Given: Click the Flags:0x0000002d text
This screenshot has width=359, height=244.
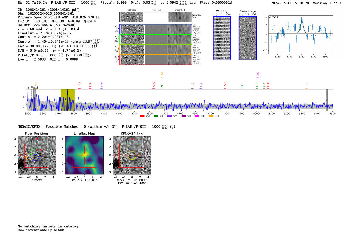Looking at the screenshot, I should click(216, 3).
